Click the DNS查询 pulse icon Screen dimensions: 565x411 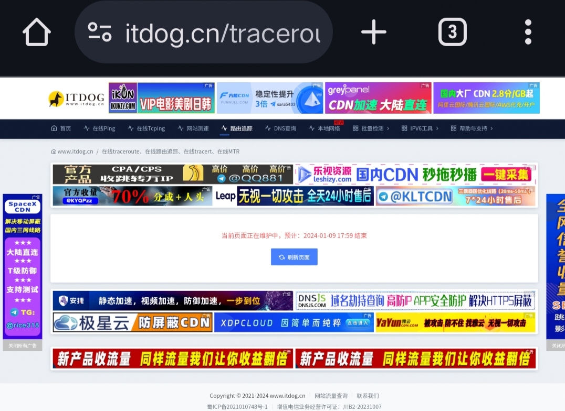pyautogui.click(x=268, y=128)
